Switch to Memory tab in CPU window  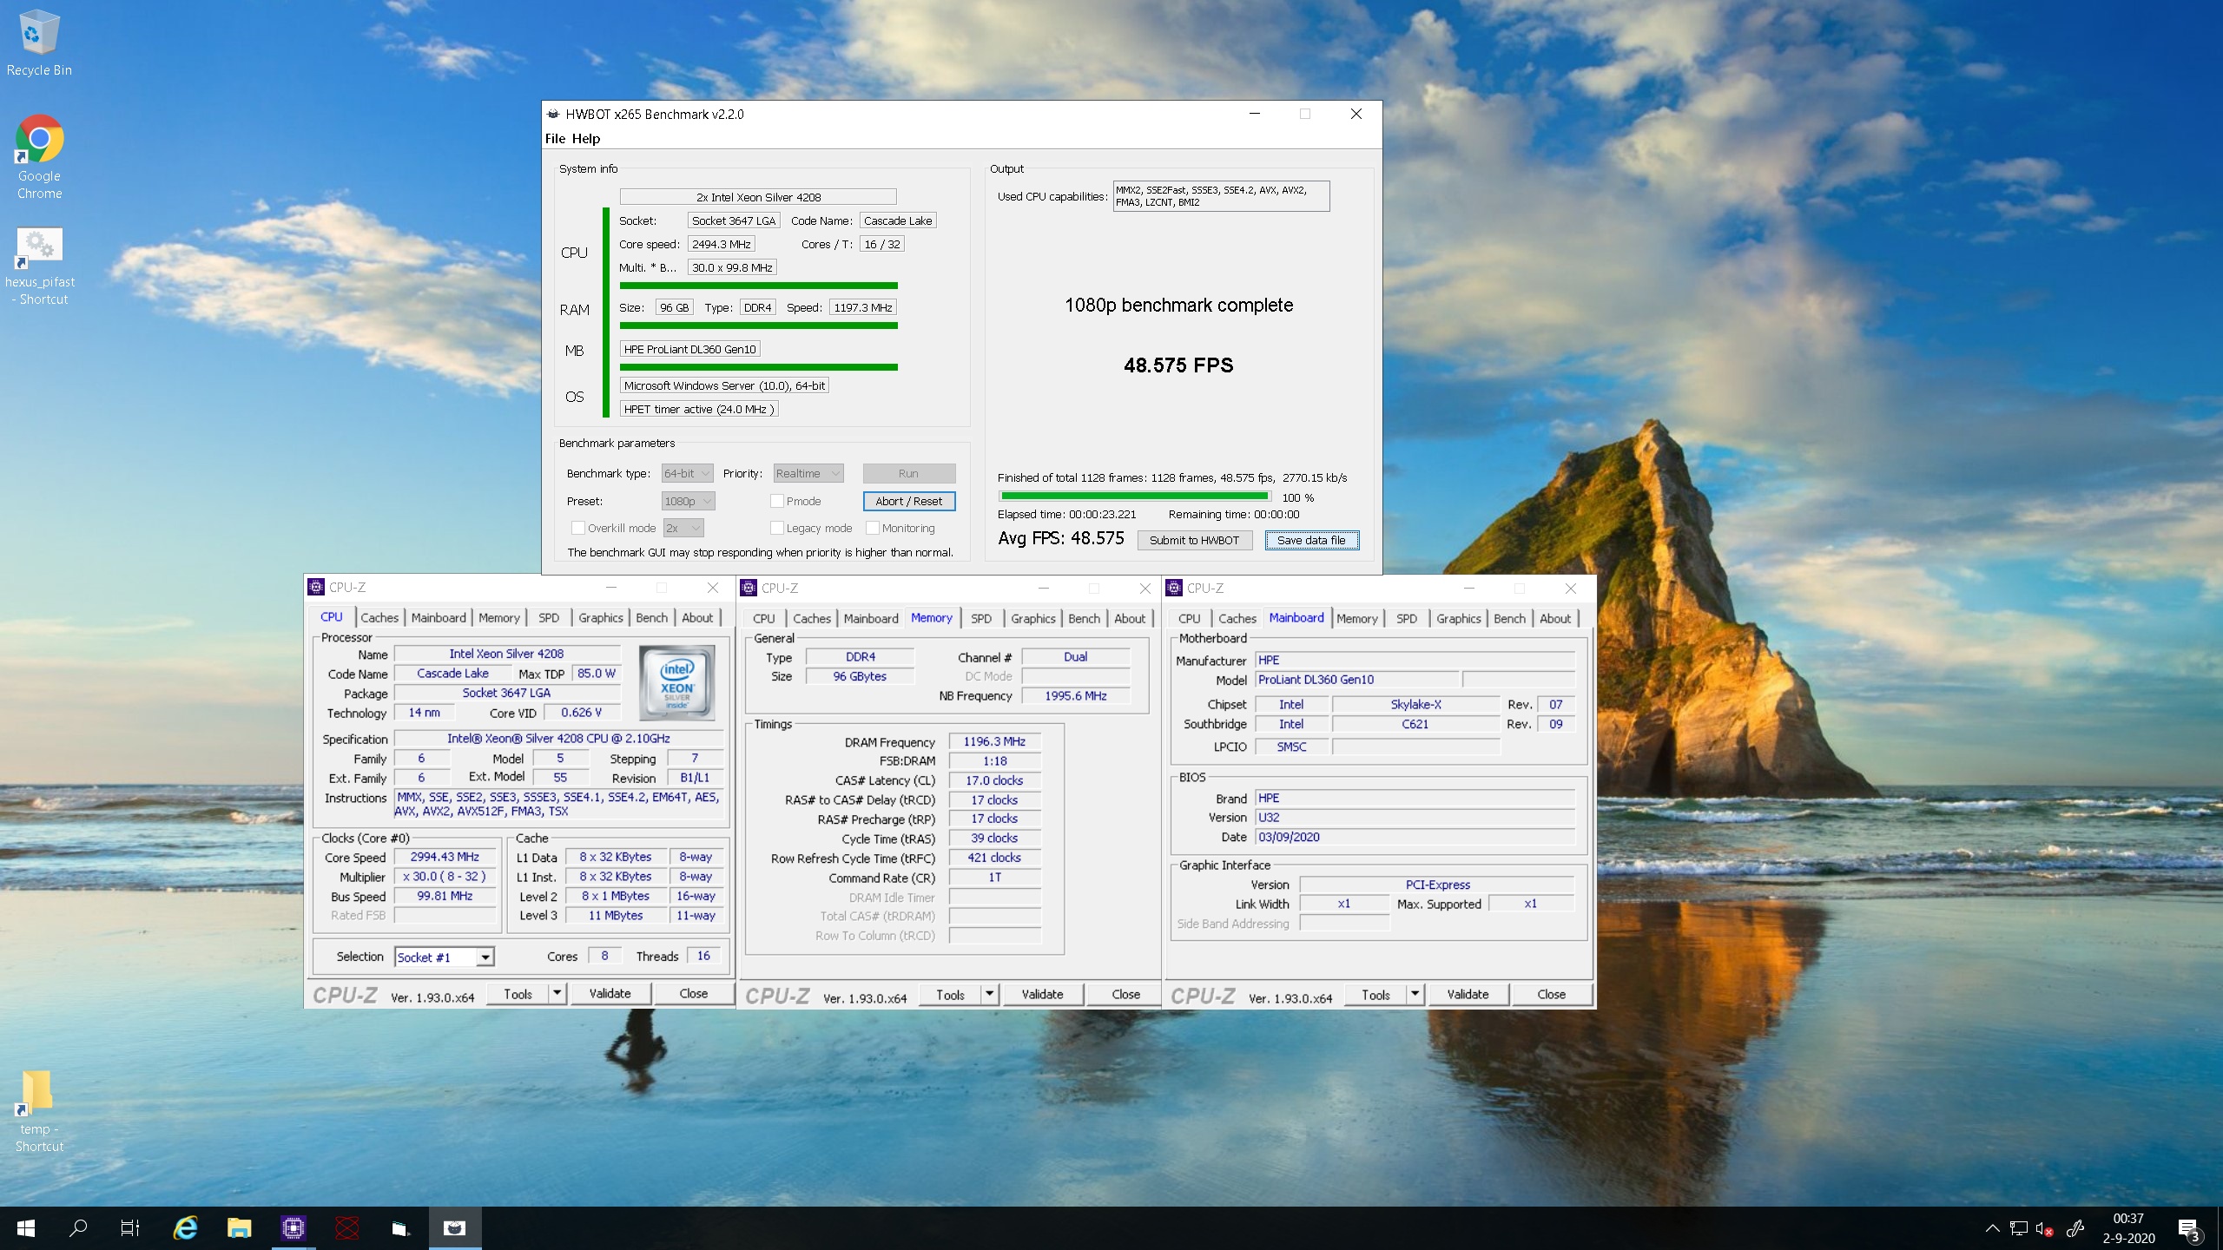(x=498, y=618)
